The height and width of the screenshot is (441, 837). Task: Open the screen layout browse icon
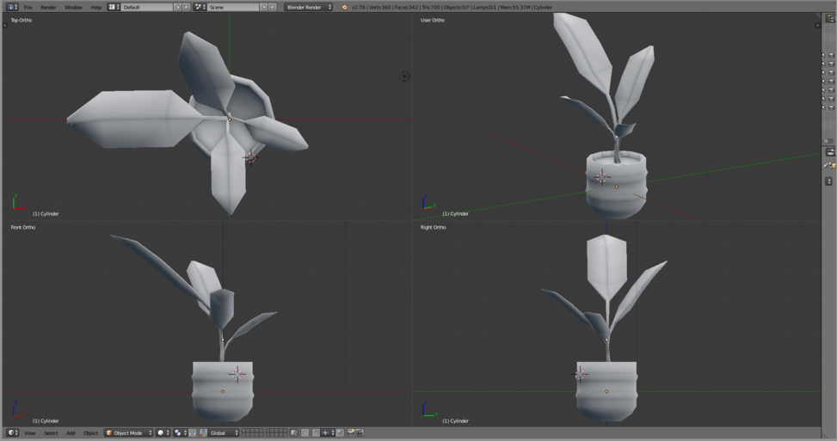point(114,7)
